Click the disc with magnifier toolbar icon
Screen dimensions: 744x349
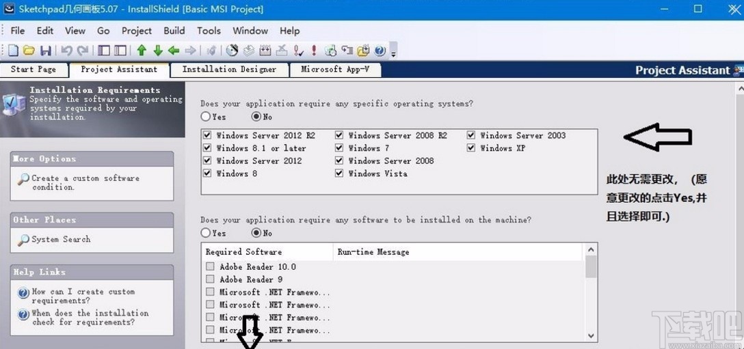[x=331, y=51]
